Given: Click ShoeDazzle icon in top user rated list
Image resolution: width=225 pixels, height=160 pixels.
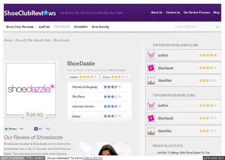Looking at the screenshot, I should tap(151, 118).
